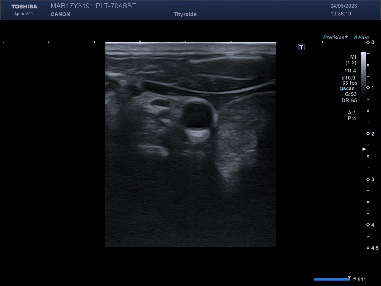
Task: Click the 2 cm depth scale marker
Action: click(x=368, y=134)
